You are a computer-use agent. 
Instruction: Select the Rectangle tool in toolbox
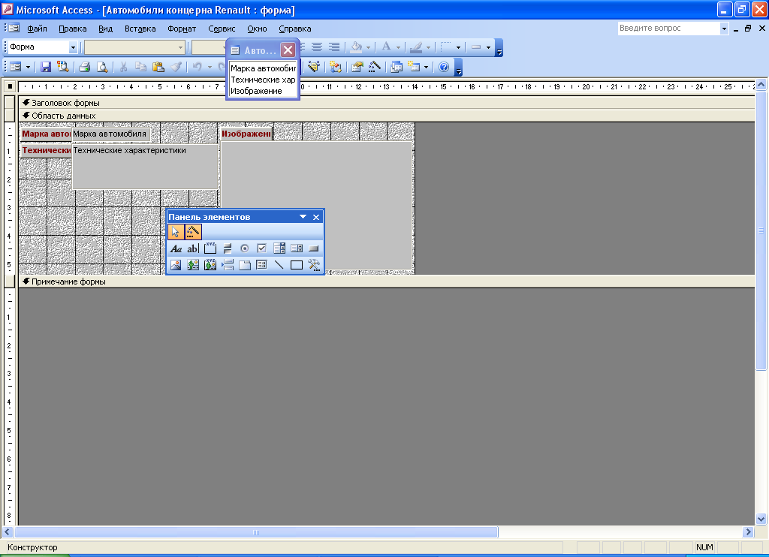click(296, 265)
